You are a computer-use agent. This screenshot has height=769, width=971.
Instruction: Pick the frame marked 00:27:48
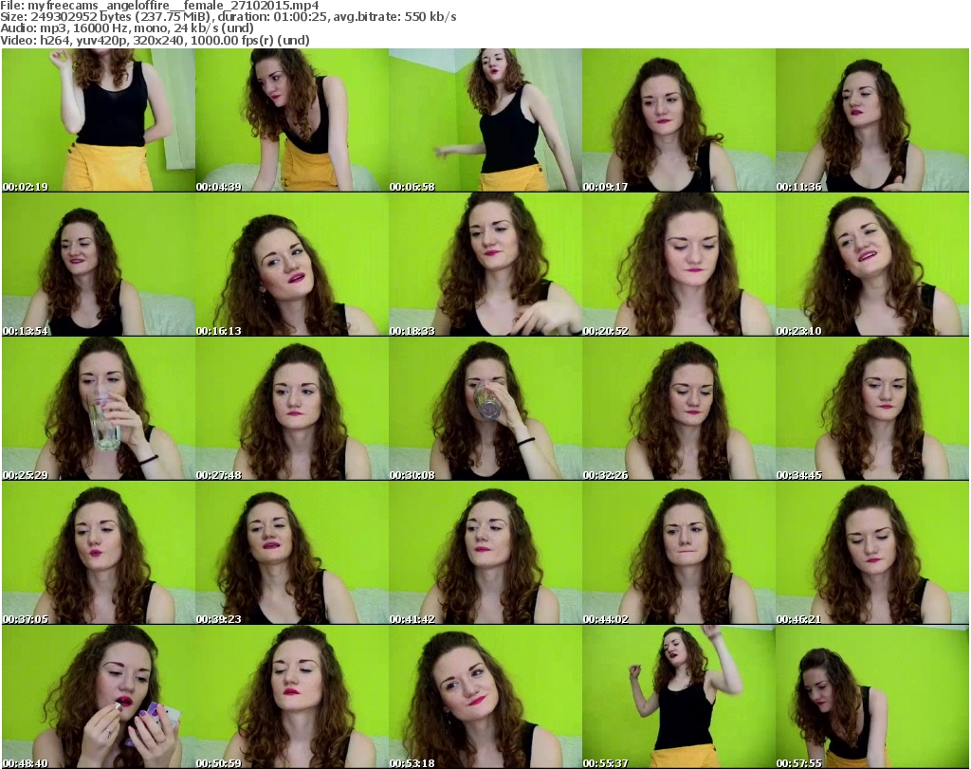pyautogui.click(x=292, y=409)
